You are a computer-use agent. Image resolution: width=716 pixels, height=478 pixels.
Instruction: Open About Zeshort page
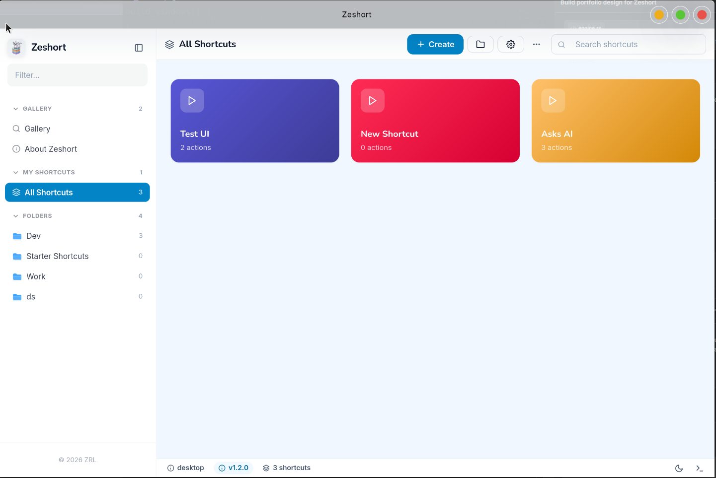78,149
